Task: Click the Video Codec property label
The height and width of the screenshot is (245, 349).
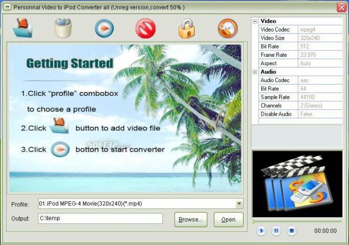Action: [x=275, y=29]
